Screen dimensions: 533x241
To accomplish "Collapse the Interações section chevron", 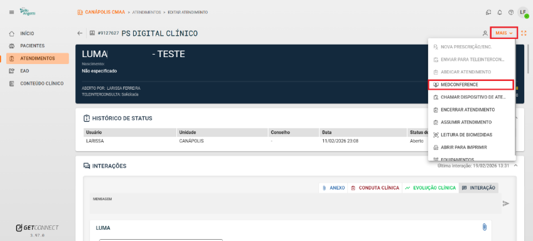I will click(x=515, y=166).
